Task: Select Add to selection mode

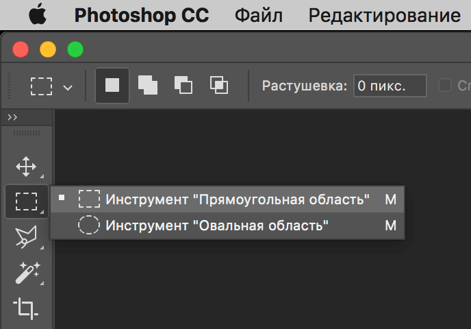Action: 147,85
